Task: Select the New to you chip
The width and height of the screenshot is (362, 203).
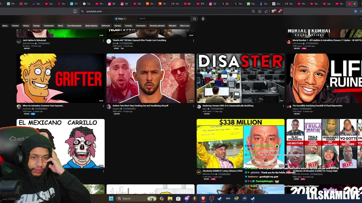Action: (x=185, y=26)
